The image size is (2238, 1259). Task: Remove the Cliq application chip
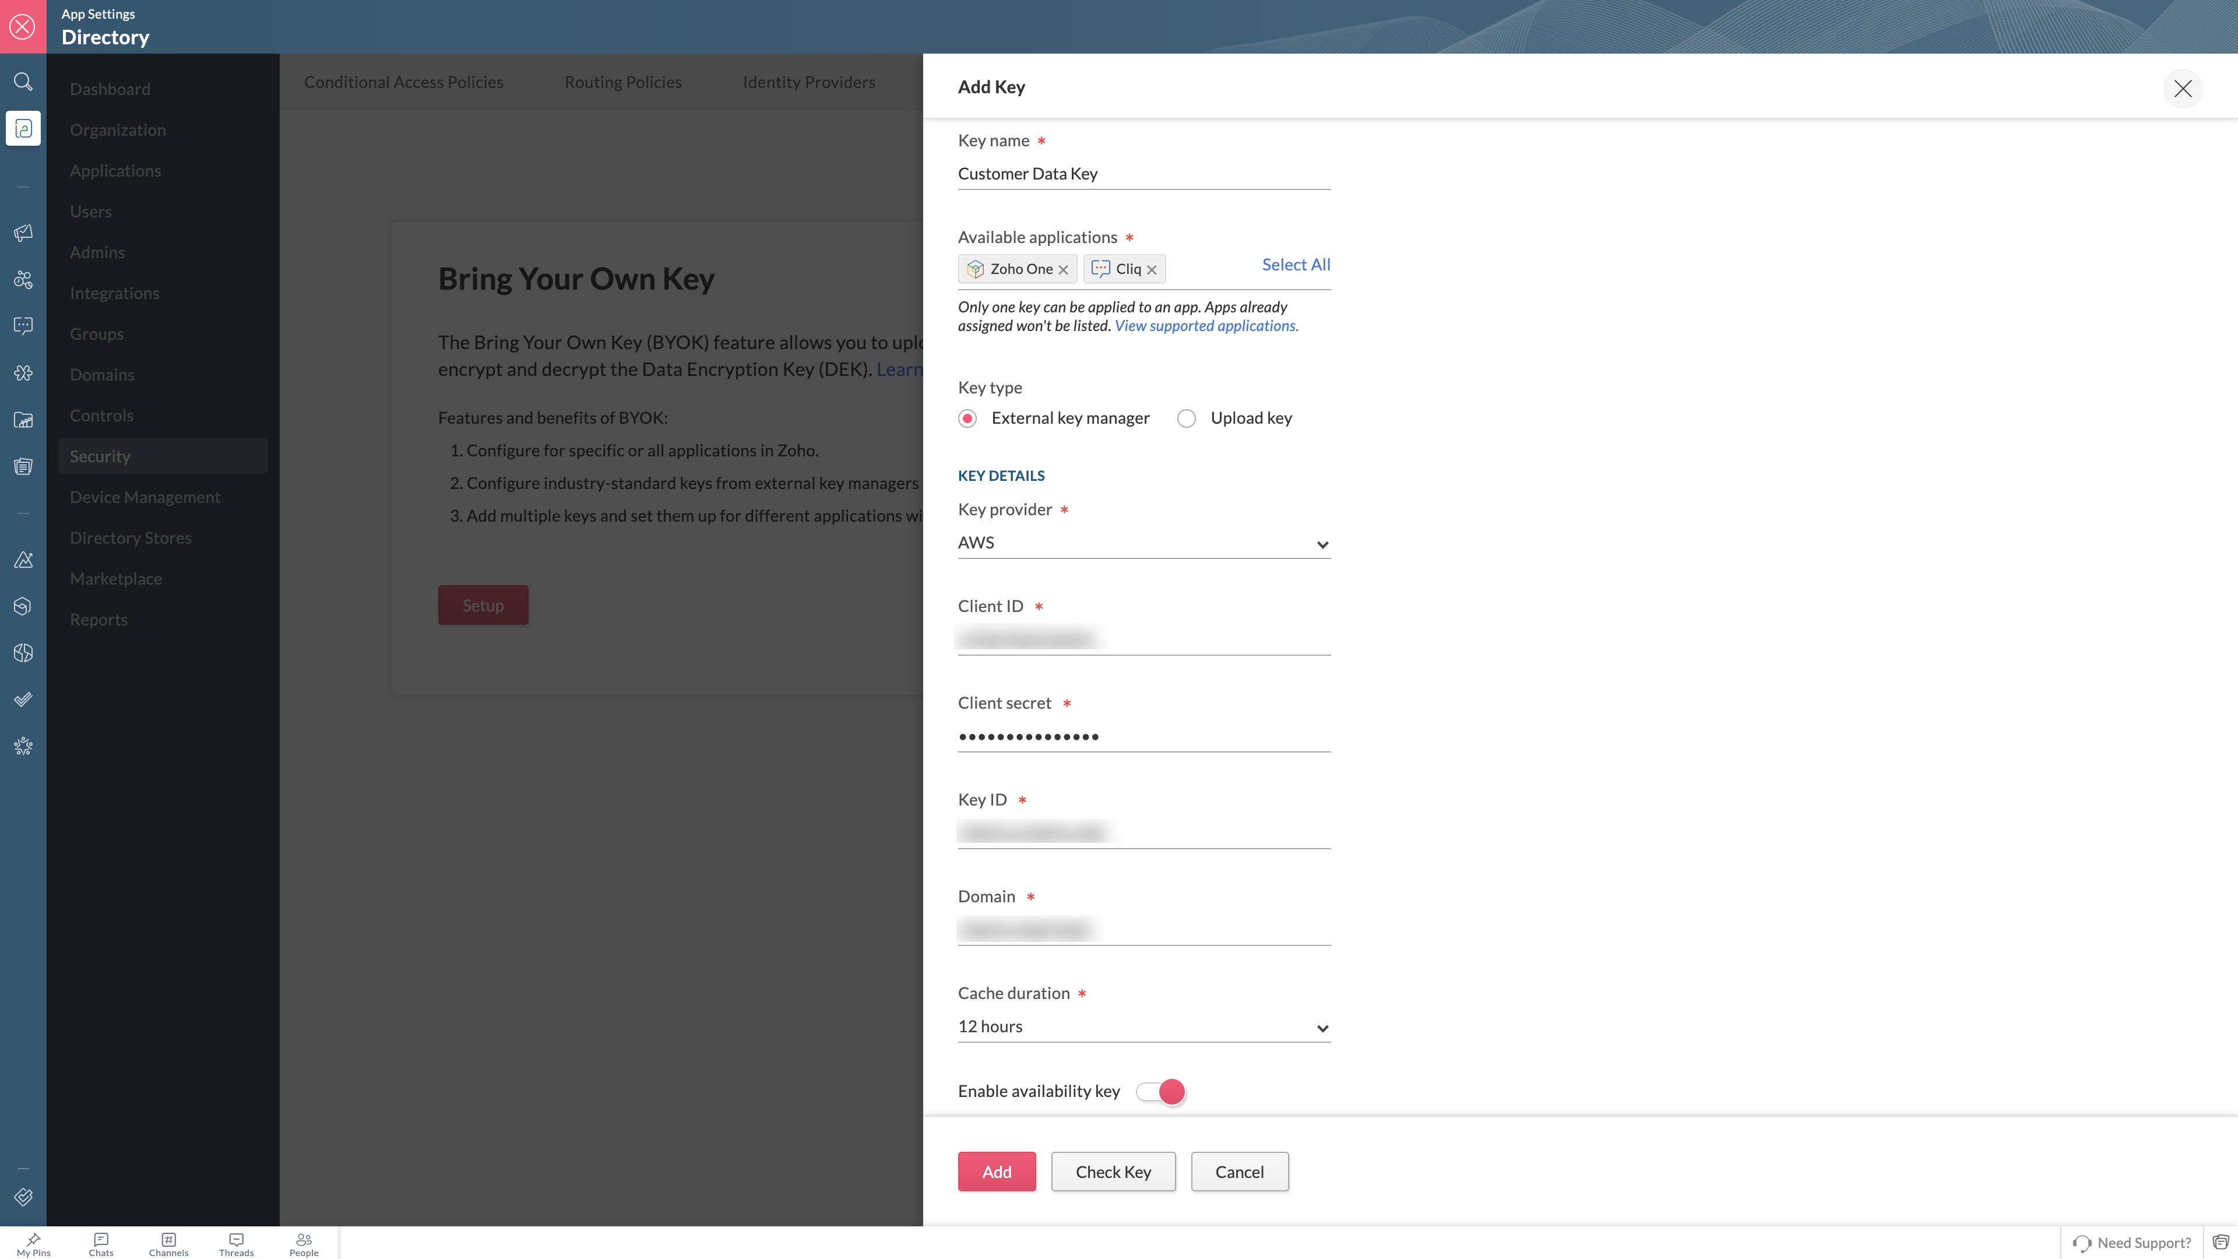(x=1151, y=270)
